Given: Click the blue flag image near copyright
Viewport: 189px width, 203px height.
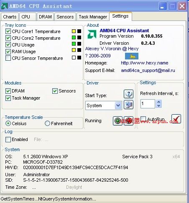Looking at the screenshot, I should 132,56.
